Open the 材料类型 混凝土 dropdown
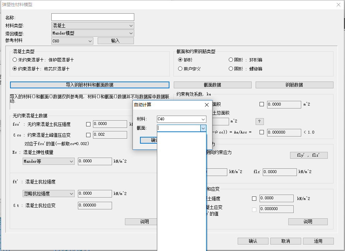This screenshot has height=251, width=345. pos(93,25)
